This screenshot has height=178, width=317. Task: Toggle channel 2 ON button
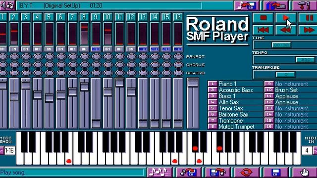pos(14,49)
